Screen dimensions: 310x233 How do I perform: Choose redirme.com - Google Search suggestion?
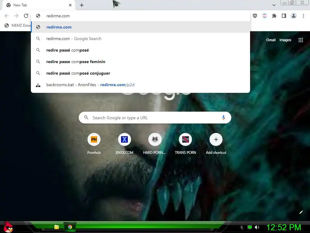140,39
